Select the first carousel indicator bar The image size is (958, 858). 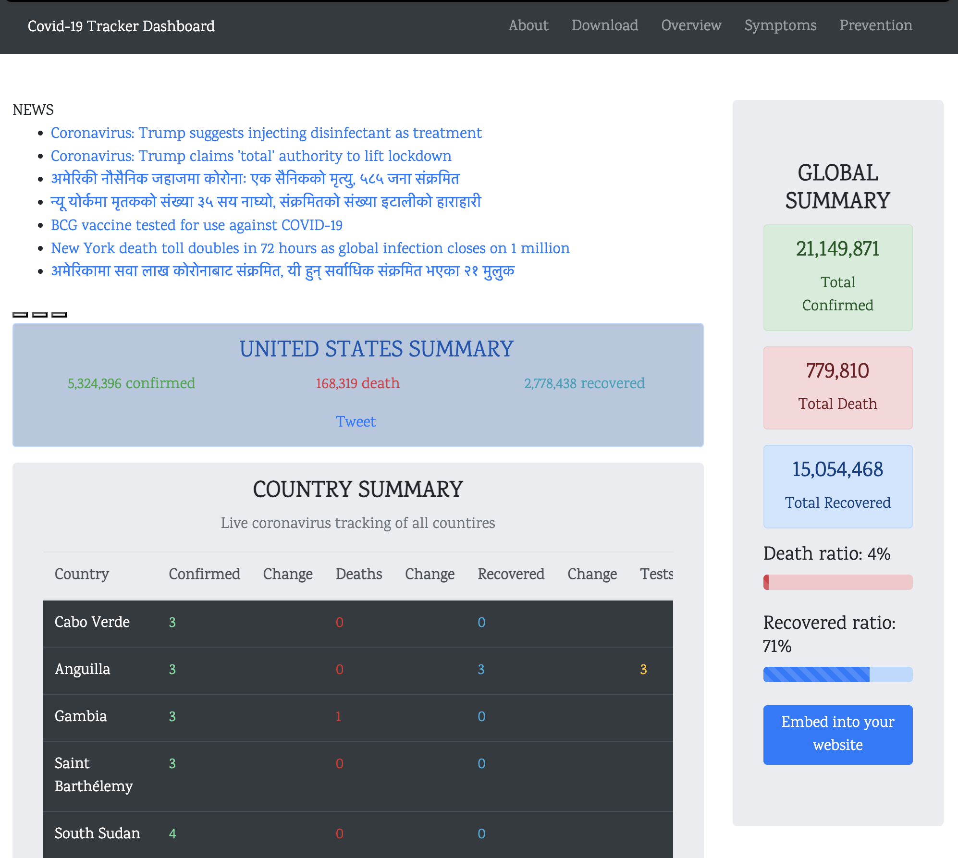pyautogui.click(x=20, y=315)
